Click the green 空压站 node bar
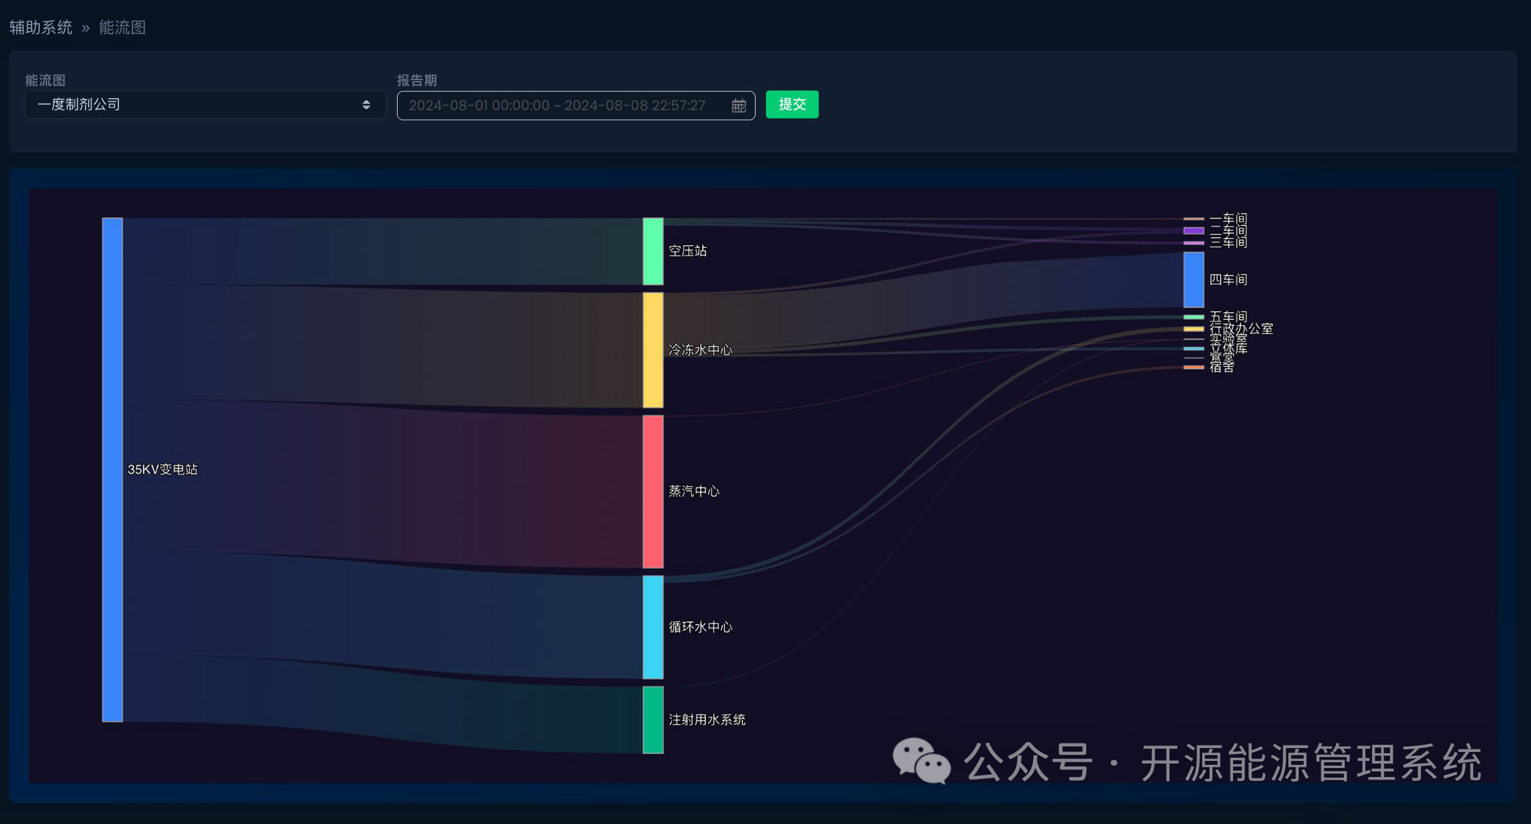The height and width of the screenshot is (824, 1531). pyautogui.click(x=653, y=251)
